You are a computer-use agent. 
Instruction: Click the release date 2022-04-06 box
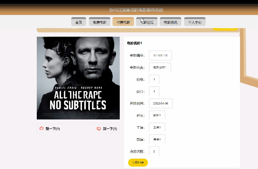161,103
